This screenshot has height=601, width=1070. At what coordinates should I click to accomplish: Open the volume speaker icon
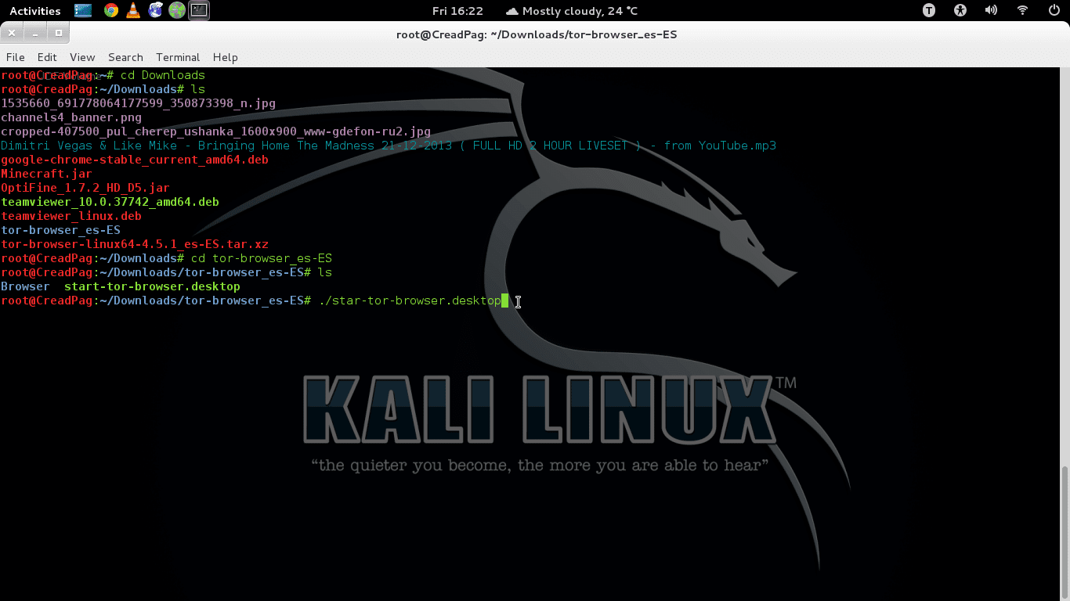[x=991, y=11]
